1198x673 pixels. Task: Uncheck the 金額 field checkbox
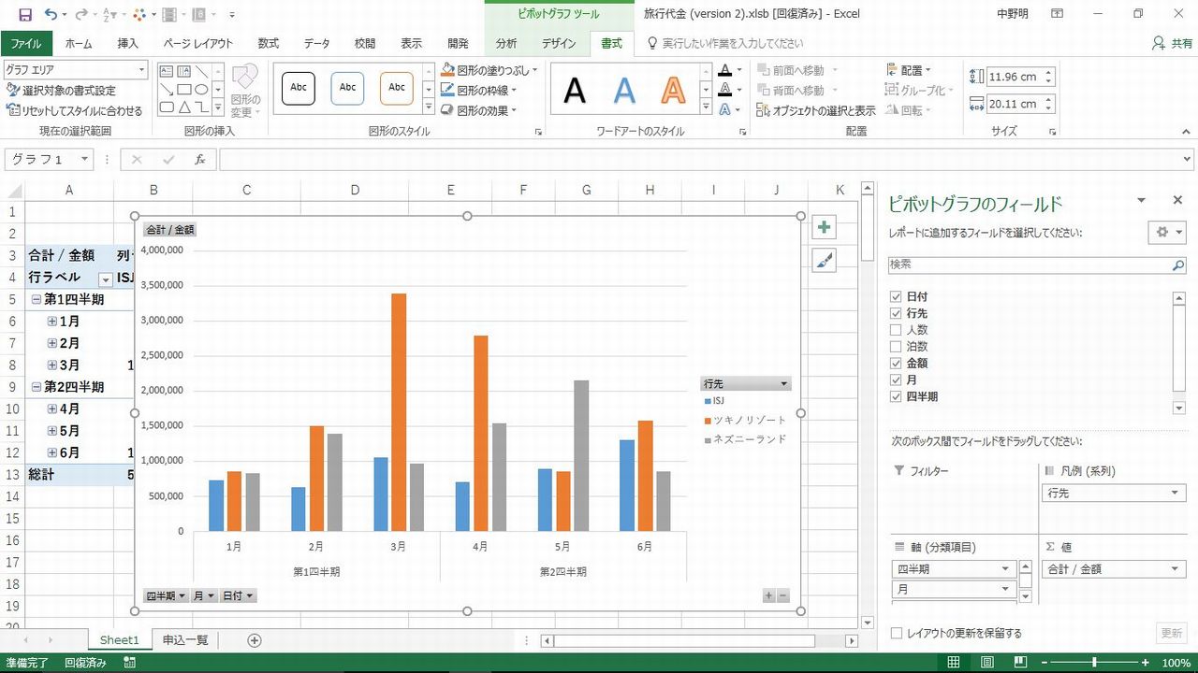point(896,364)
